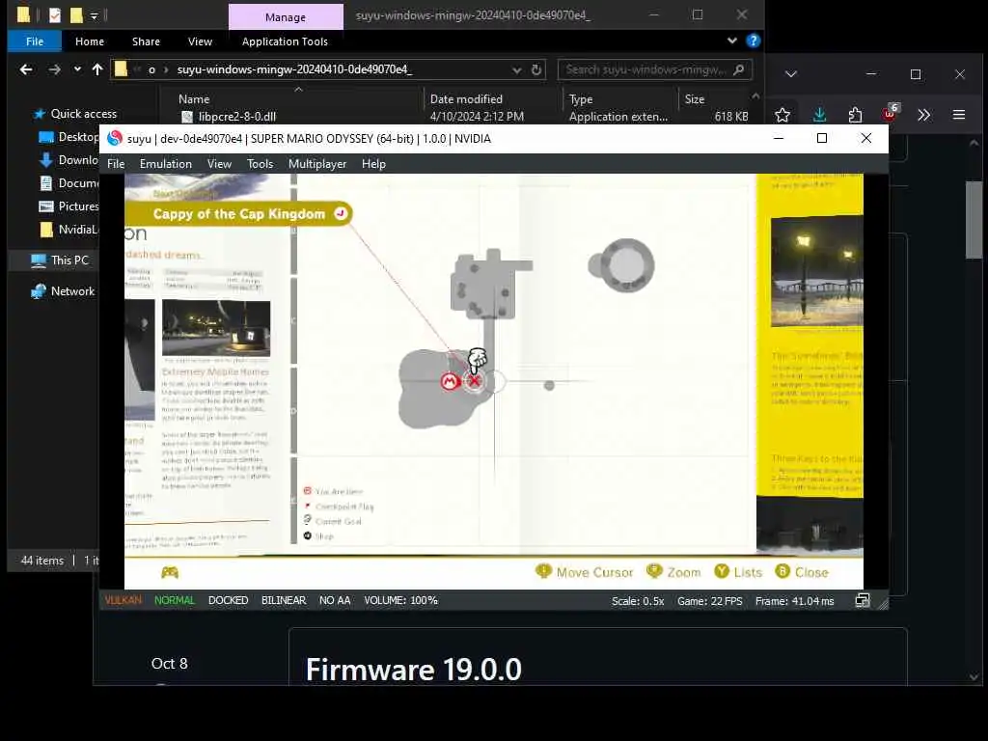Click the red X marker on the map
Image resolution: width=988 pixels, height=741 pixels.
tap(475, 381)
